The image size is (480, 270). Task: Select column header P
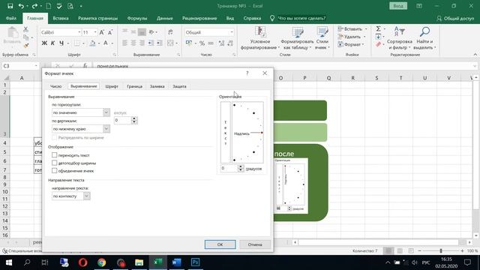coord(304,78)
